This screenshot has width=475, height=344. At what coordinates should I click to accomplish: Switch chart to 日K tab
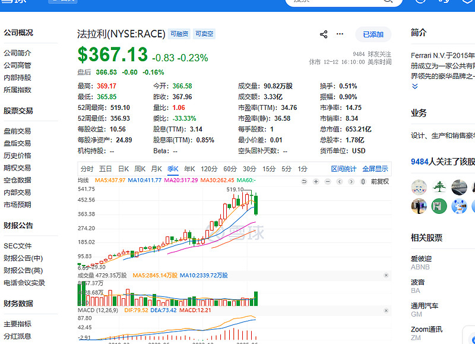pos(123,169)
